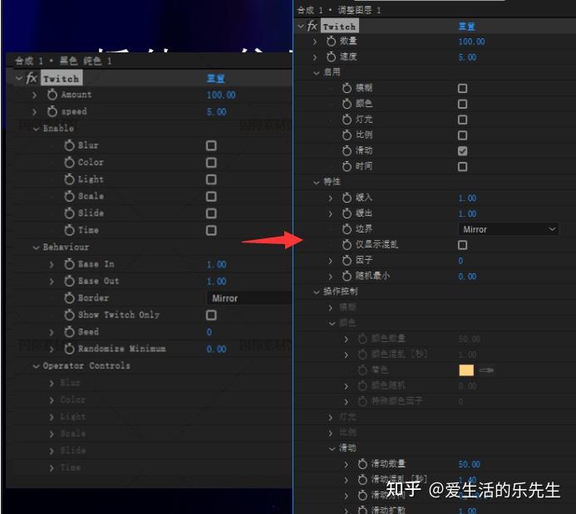The image size is (576, 514).
Task: Click the Show Twitch Only stopwatch icon
Action: tap(69, 315)
